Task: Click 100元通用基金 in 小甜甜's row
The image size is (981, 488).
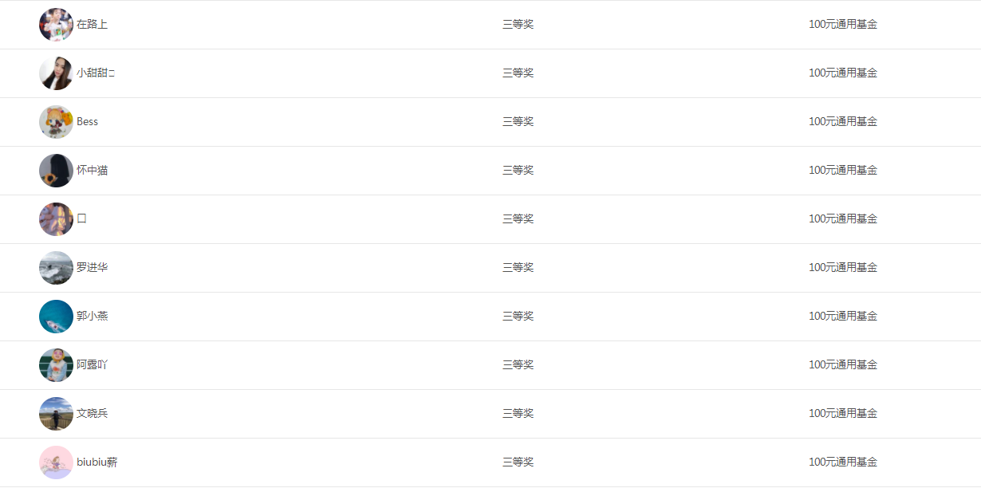Action: tap(843, 73)
